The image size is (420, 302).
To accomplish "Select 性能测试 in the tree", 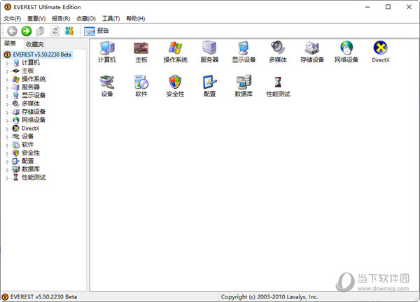I will pos(34,178).
